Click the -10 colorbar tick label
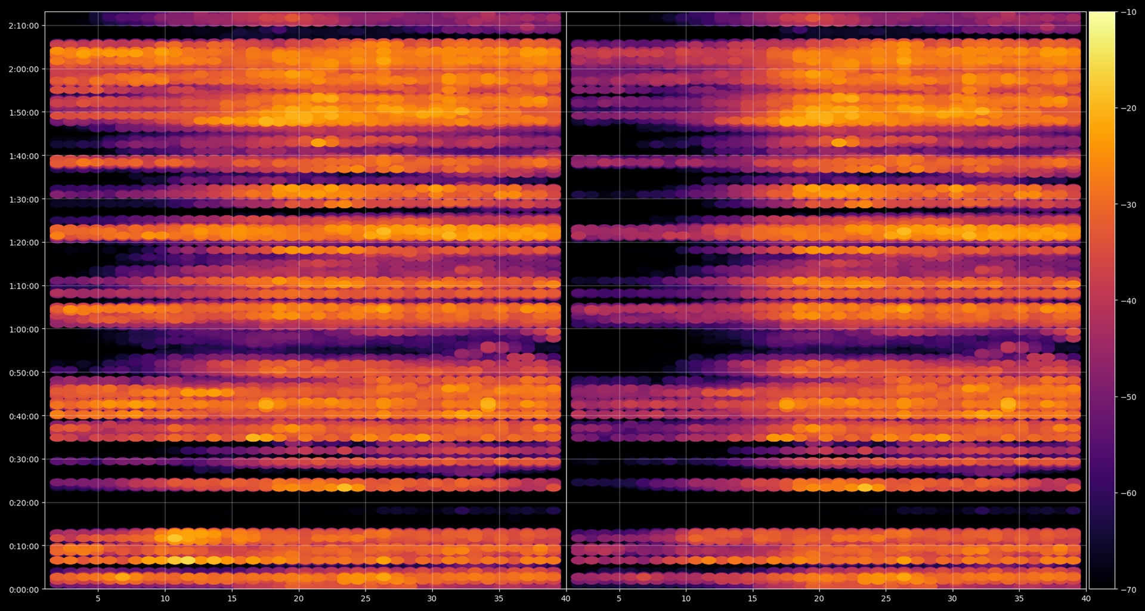 click(x=1128, y=12)
